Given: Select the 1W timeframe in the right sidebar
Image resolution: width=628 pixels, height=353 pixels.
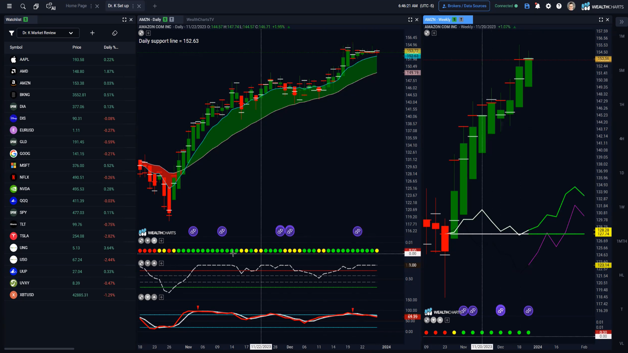Looking at the screenshot, I should tap(621, 207).
